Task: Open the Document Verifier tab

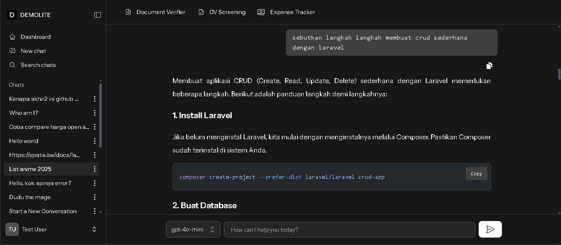Action: (156, 12)
